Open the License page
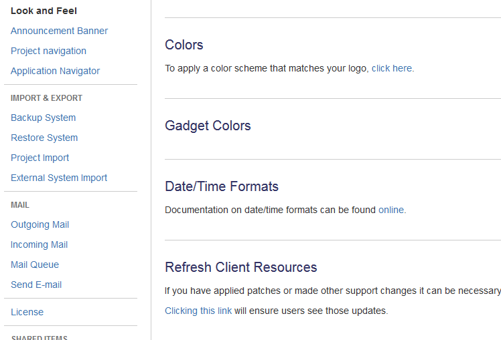The image size is (501, 340). [x=27, y=312]
